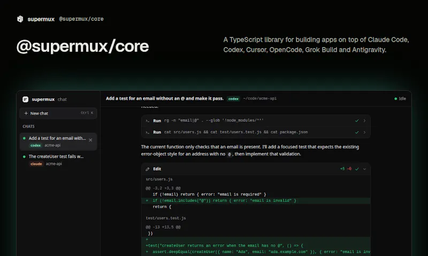The width and height of the screenshot is (428, 256).
Task: Expand the 'rg -n' Run command chevron
Action: [x=364, y=120]
